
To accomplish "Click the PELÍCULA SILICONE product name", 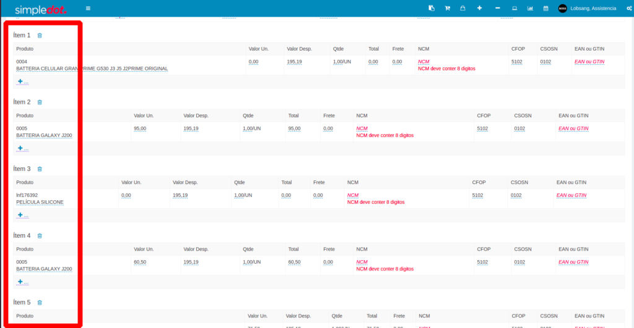I will click(40, 202).
